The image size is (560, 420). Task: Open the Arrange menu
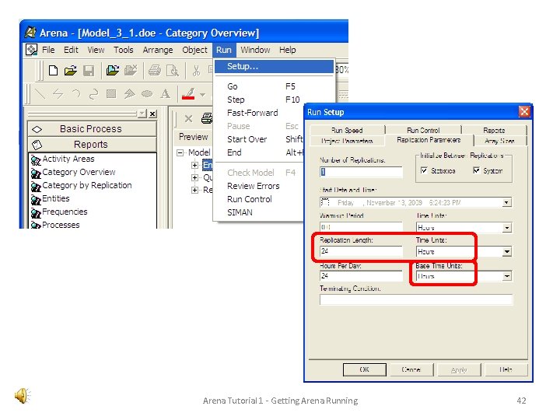tap(157, 50)
